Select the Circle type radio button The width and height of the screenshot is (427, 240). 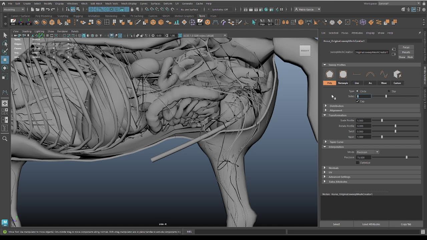pos(357,91)
